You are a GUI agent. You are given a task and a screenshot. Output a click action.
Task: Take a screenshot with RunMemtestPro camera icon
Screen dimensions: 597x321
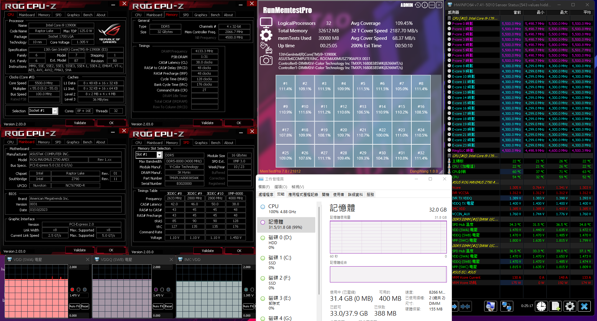pos(266,60)
